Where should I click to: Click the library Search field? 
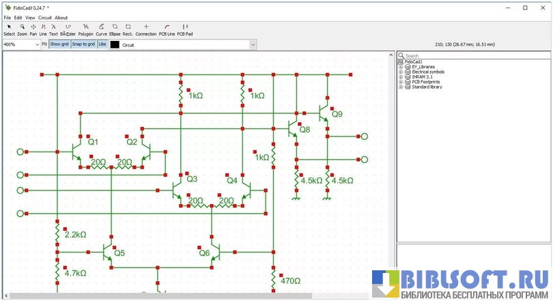click(474, 55)
